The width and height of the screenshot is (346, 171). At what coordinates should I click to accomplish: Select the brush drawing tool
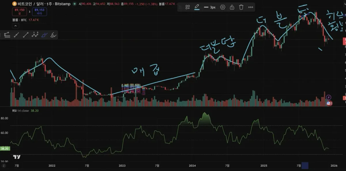44,35
